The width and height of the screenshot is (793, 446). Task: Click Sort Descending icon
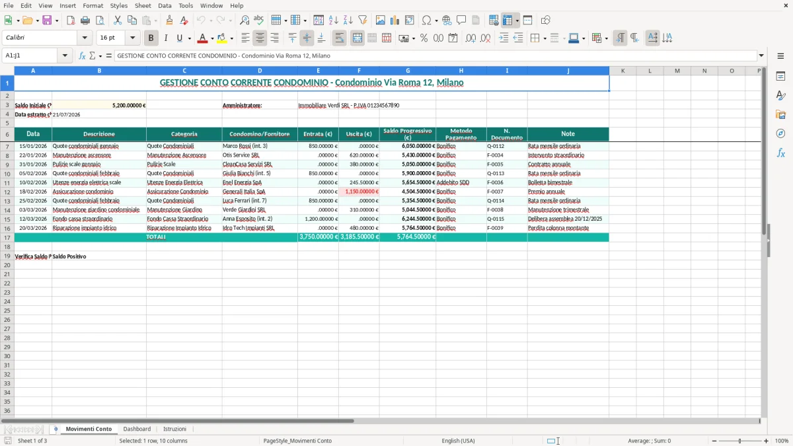tap(348, 20)
